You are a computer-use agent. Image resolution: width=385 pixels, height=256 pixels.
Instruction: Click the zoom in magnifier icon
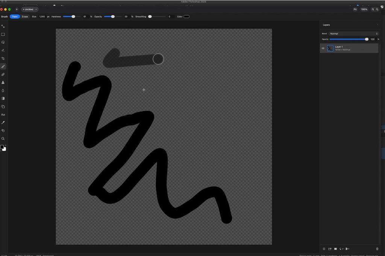pos(373,9)
